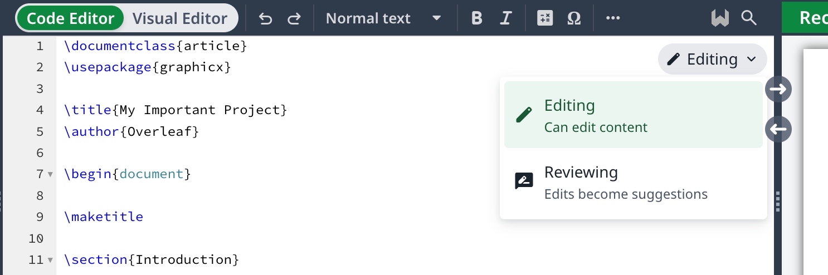Toggle bold formatting
Image resolution: width=828 pixels, height=275 pixels.
(x=476, y=18)
